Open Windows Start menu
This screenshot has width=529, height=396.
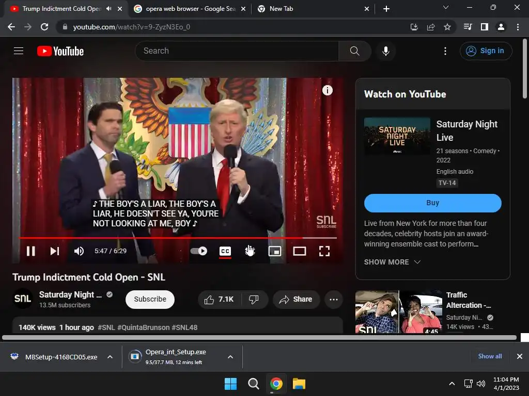pyautogui.click(x=231, y=384)
